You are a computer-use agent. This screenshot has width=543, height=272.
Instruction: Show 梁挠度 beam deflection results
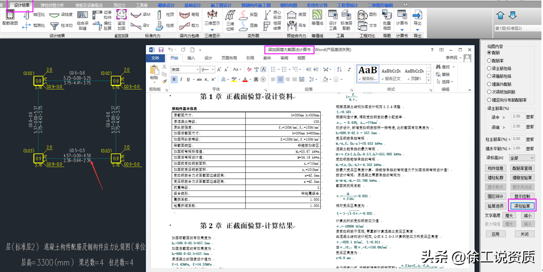coord(61,15)
